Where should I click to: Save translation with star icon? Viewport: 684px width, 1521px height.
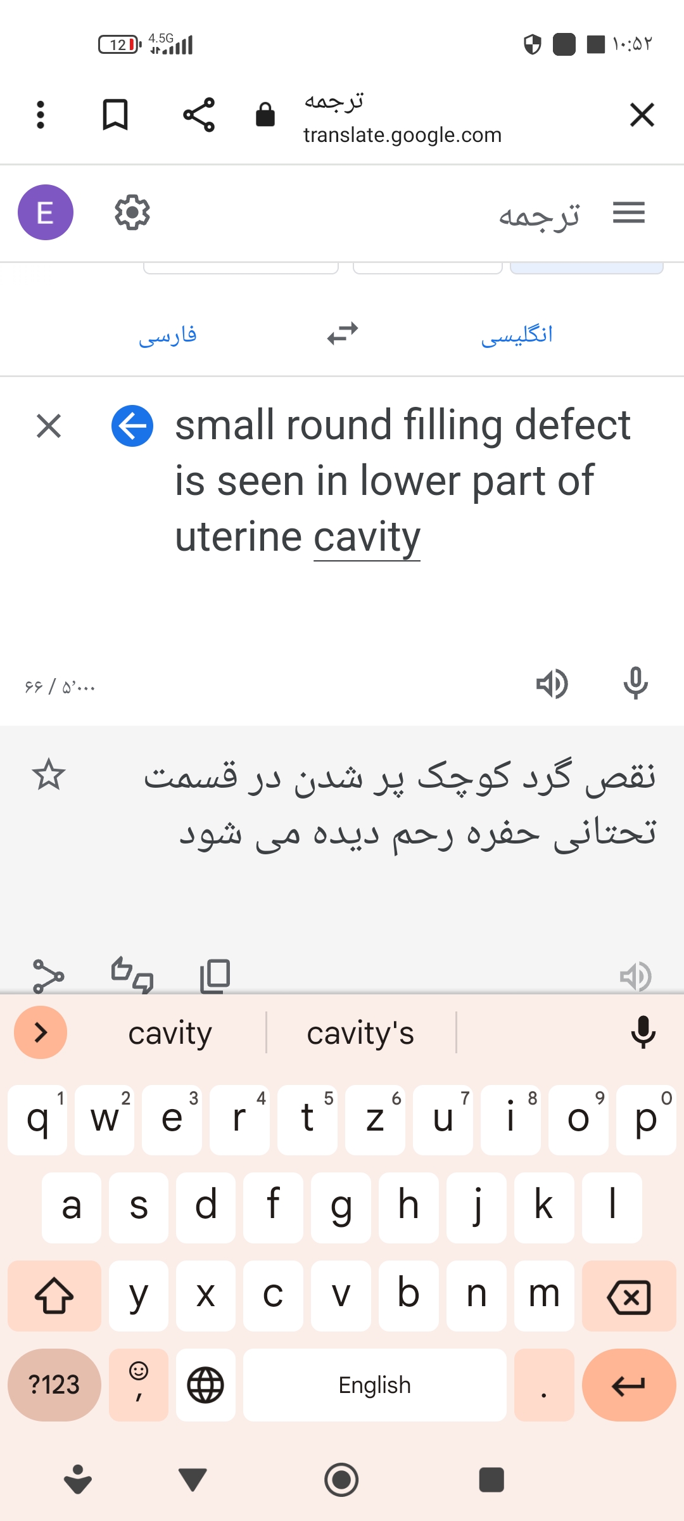click(x=49, y=775)
